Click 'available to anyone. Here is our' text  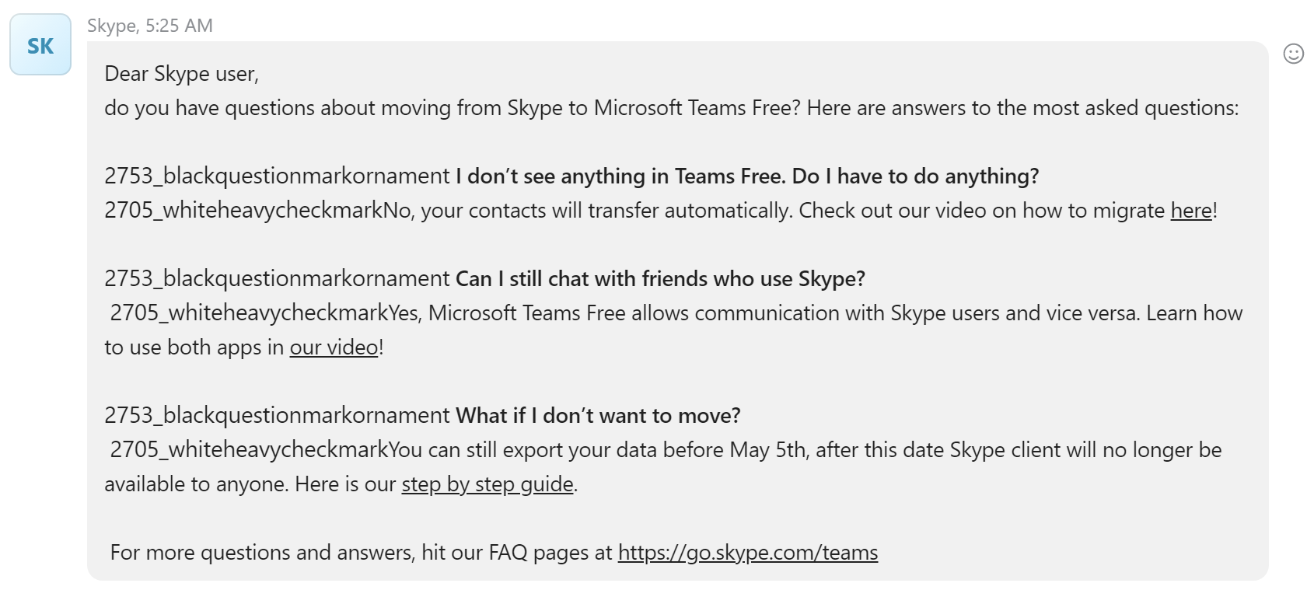[250, 484]
